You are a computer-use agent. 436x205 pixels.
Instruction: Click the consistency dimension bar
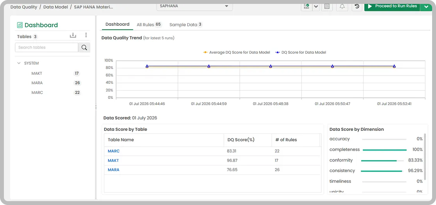382,171
